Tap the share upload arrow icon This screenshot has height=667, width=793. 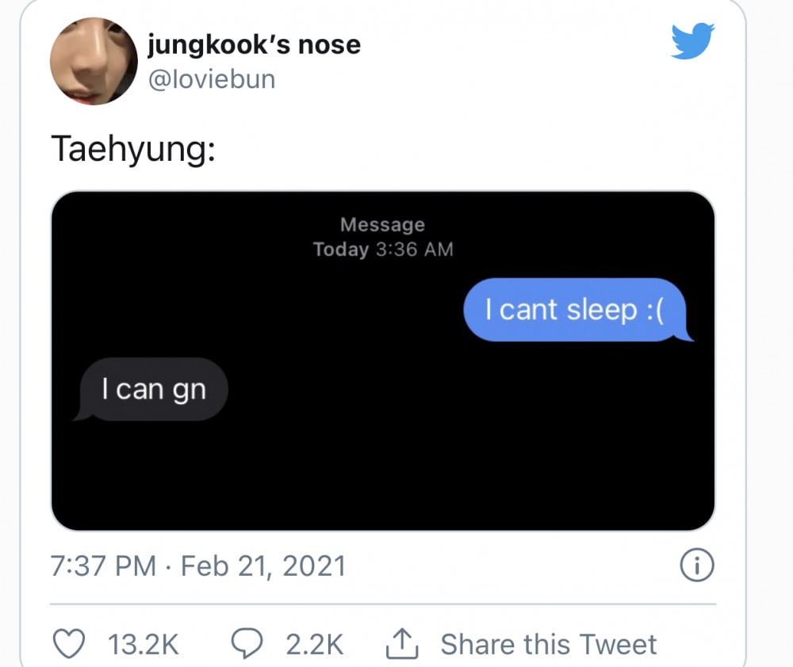402,643
